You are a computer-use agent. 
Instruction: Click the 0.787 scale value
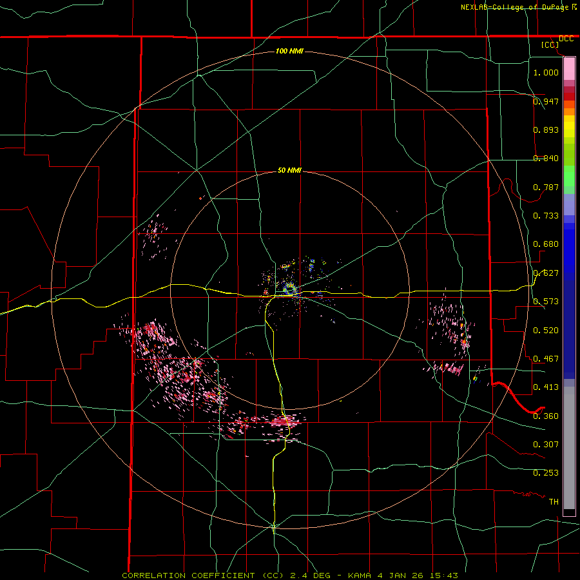(546, 187)
